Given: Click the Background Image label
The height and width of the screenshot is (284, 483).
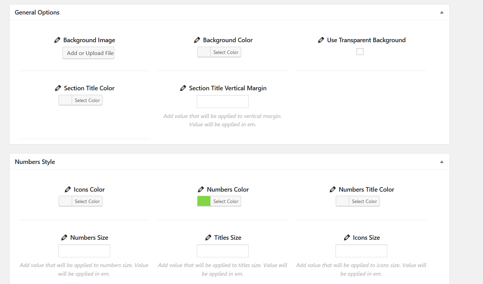Looking at the screenshot, I should [x=89, y=40].
